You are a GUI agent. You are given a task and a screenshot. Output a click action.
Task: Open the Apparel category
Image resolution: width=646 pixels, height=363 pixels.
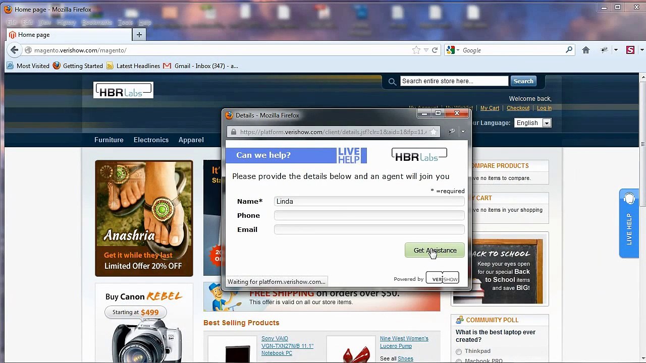[191, 140]
